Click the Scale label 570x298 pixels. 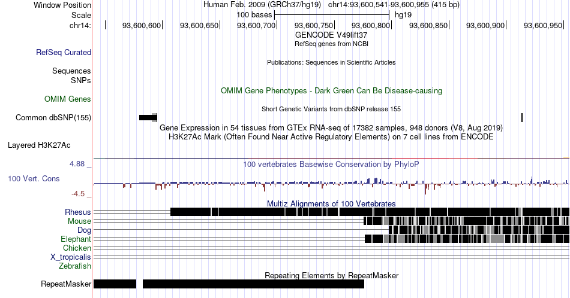point(81,15)
